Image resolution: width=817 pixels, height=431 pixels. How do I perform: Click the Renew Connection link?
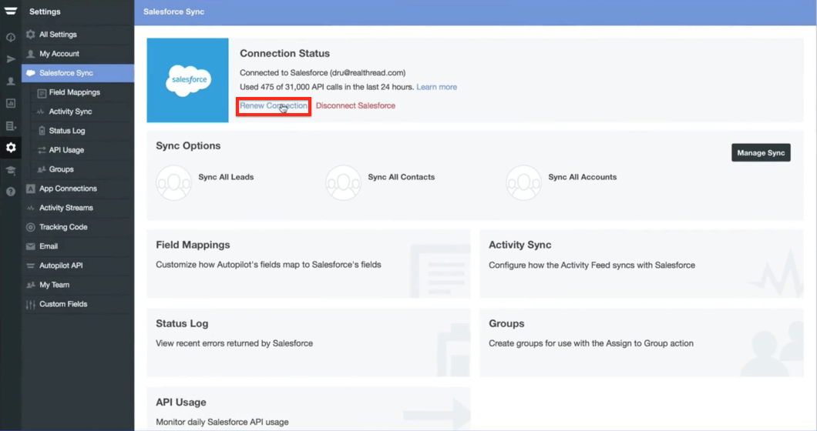273,105
